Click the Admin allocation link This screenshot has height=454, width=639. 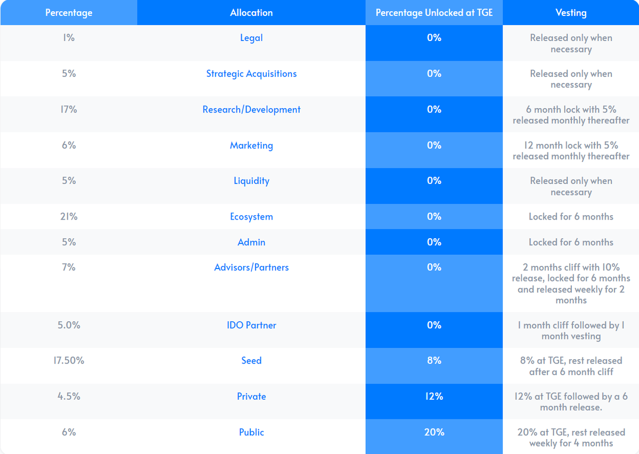tap(251, 242)
